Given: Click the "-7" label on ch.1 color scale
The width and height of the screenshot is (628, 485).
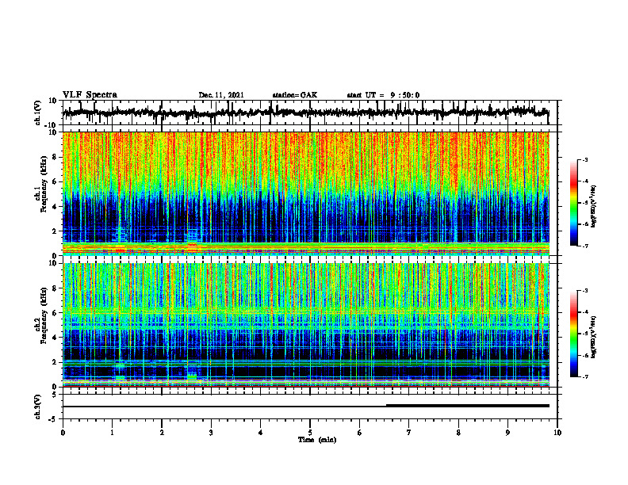Looking at the screenshot, I should click(584, 246).
